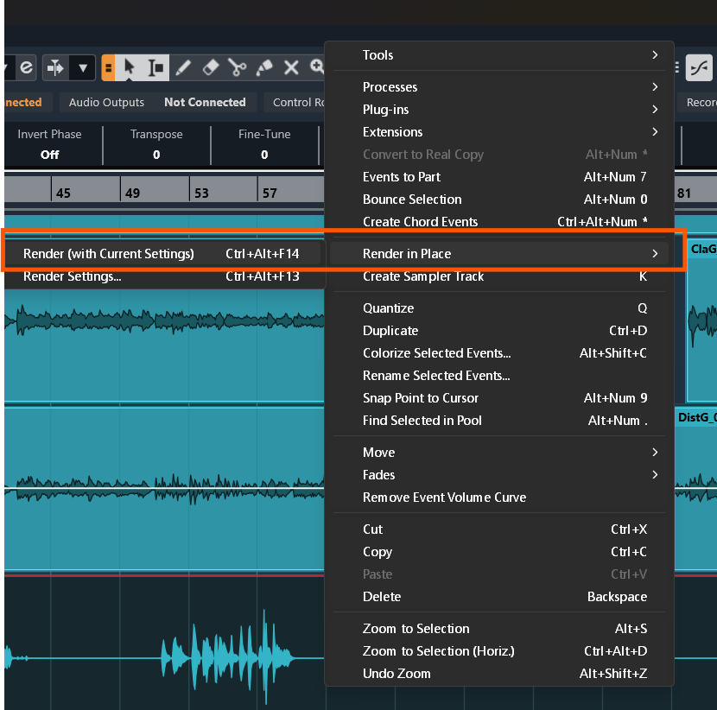
Task: Select the Zoom magnifier tool
Action: coord(316,67)
